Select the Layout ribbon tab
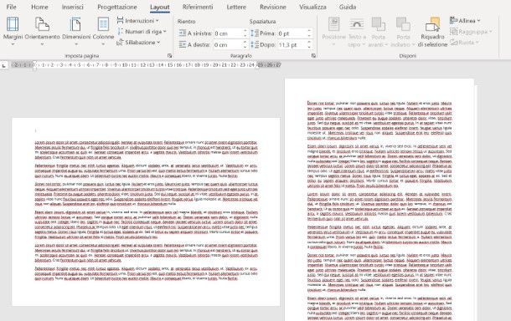Screen dimensions: 511x321 tap(160, 7)
